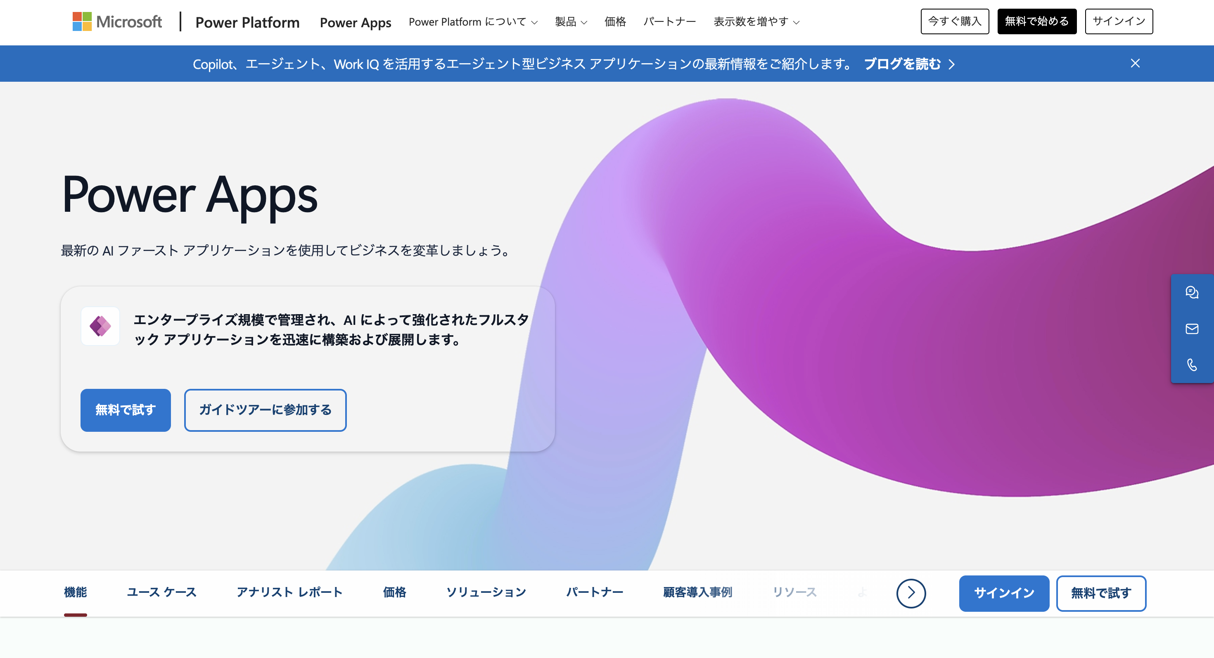
Task: Click the phone call contact icon
Action: pos(1192,365)
